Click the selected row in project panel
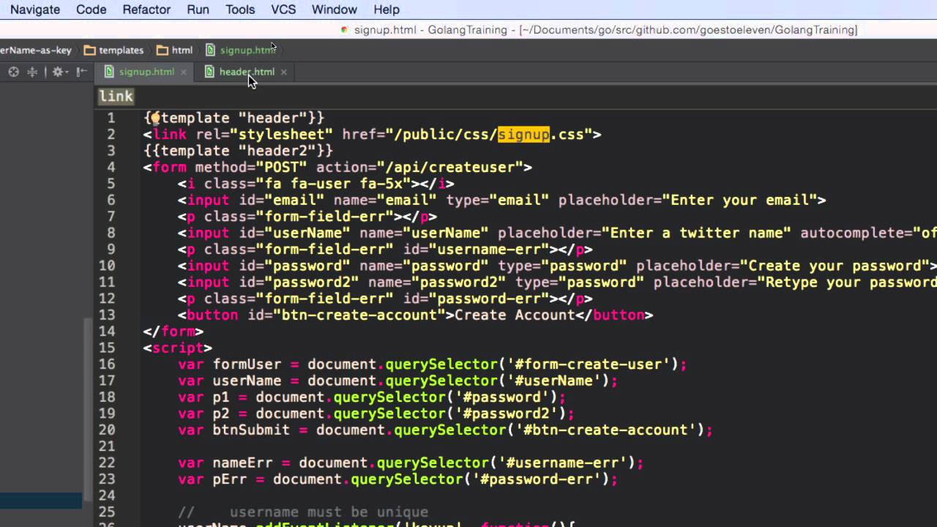The image size is (937, 527). pos(41,501)
